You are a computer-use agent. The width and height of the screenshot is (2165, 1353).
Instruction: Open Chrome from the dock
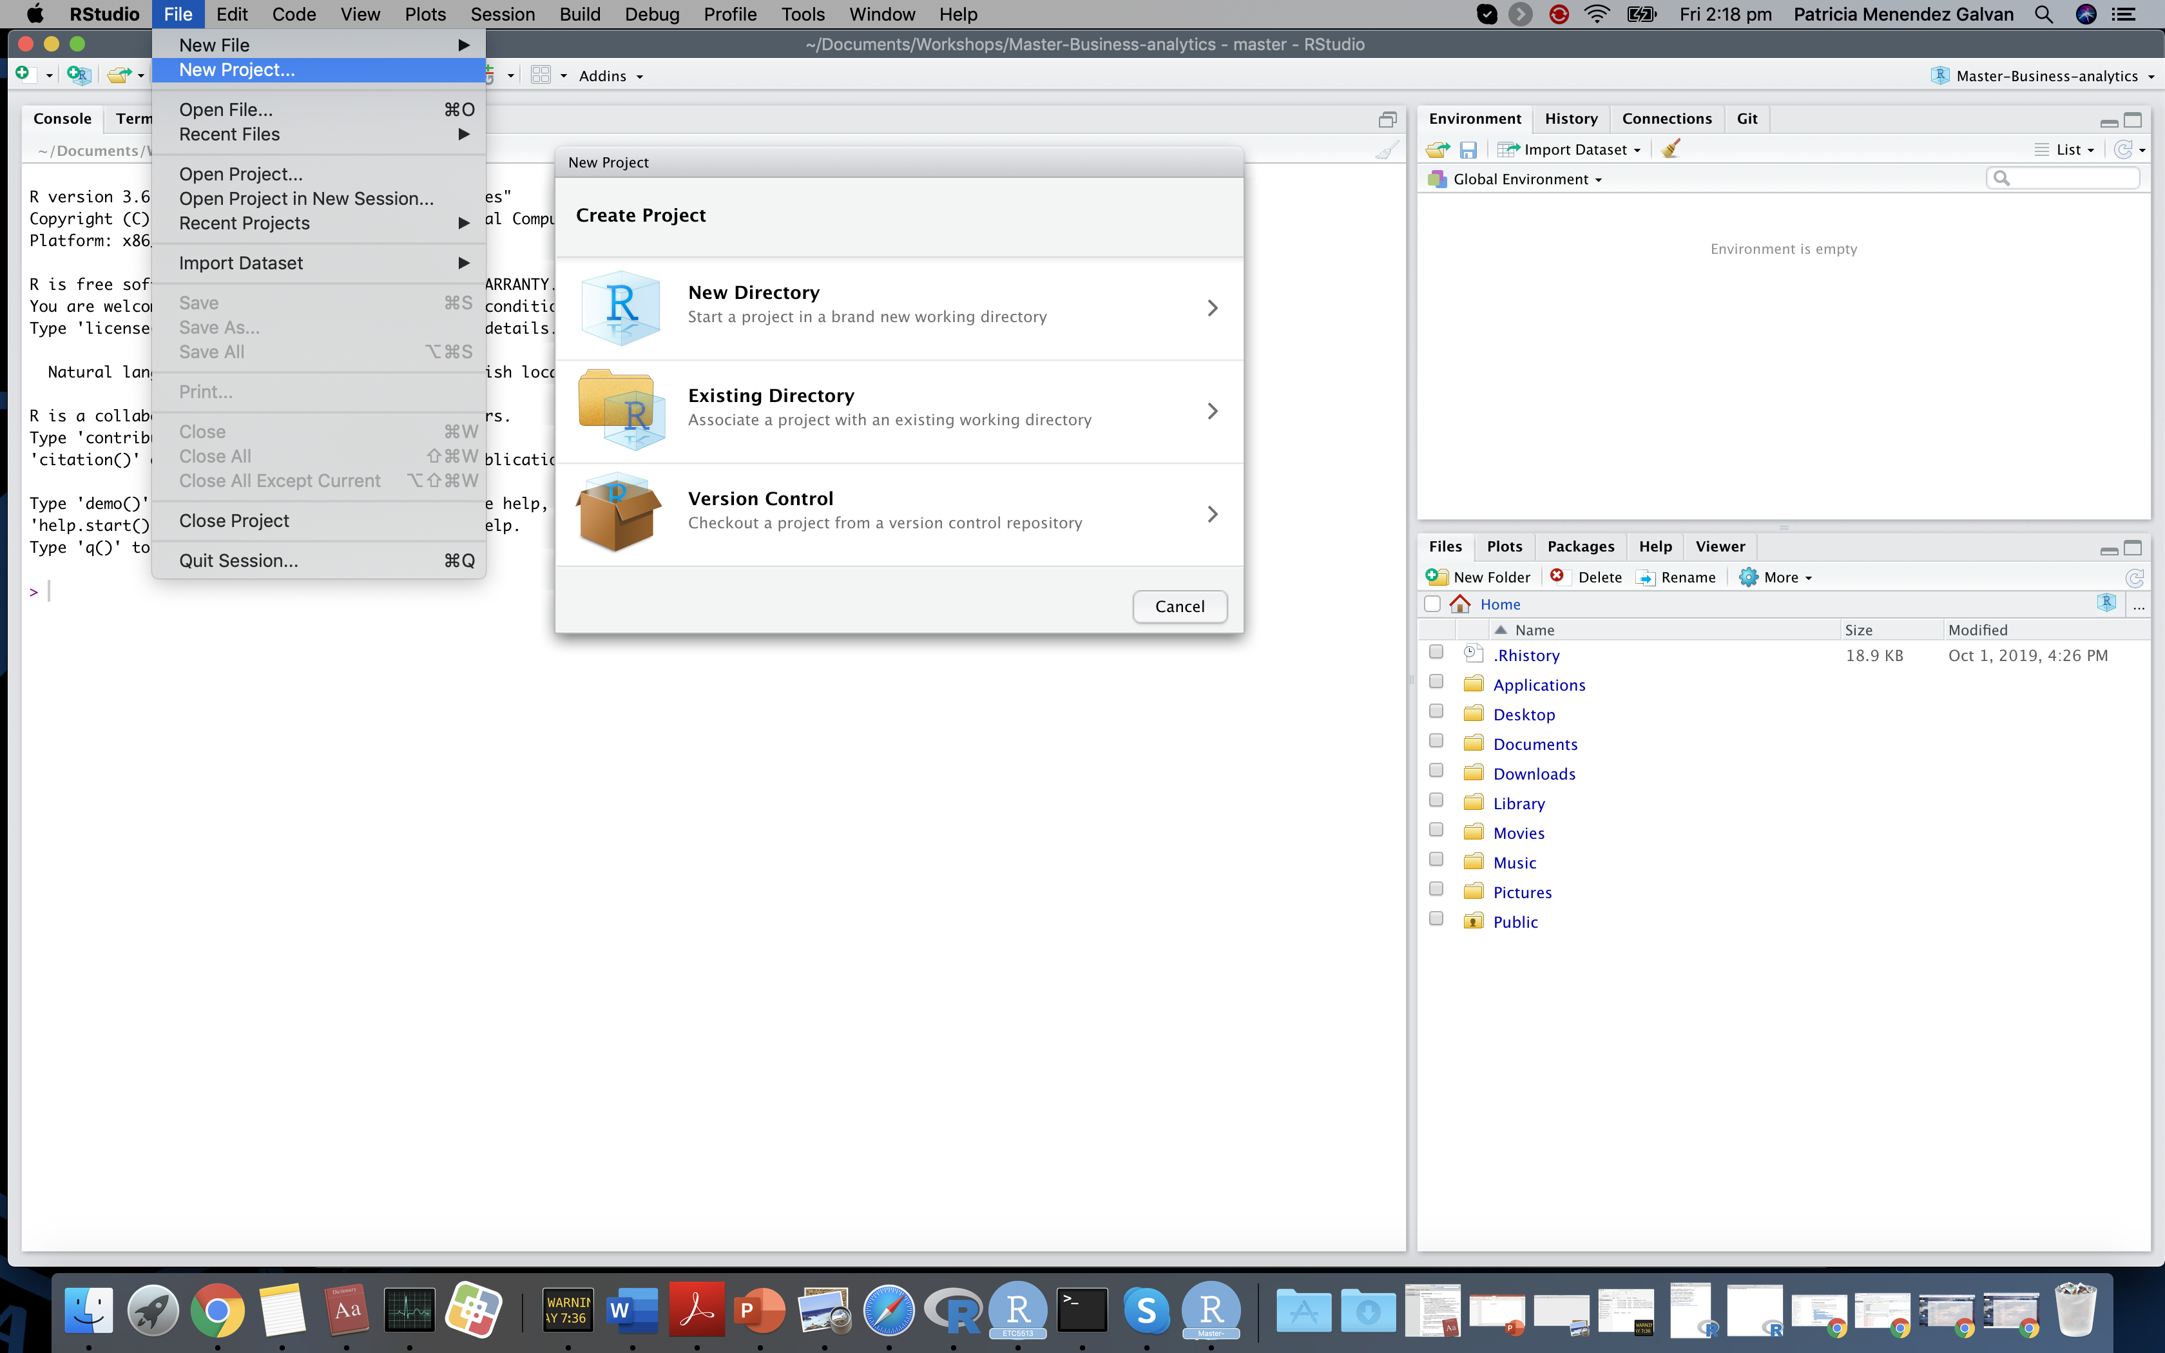[x=216, y=1310]
